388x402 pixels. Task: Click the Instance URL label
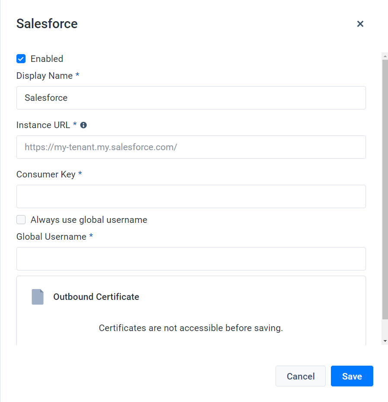click(43, 125)
